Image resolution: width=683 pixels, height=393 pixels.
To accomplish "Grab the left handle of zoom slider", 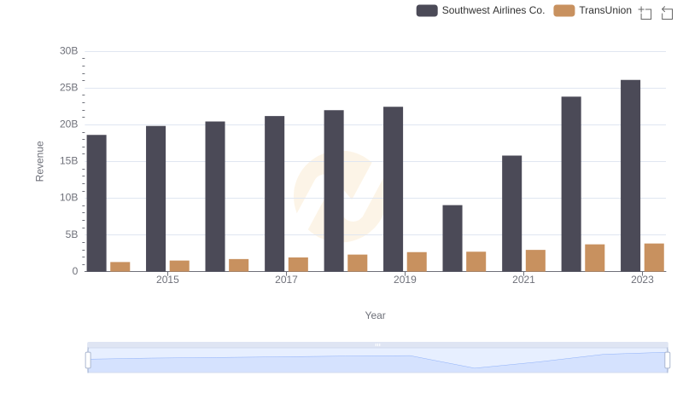I will tap(88, 360).
